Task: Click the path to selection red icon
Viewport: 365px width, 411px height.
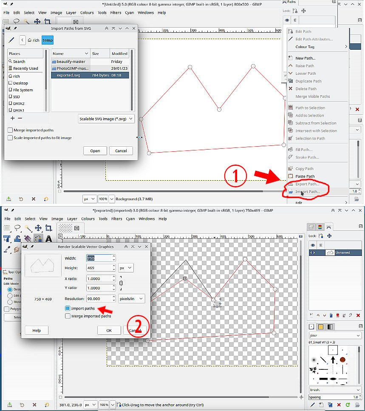Action: pyautogui.click(x=337, y=315)
